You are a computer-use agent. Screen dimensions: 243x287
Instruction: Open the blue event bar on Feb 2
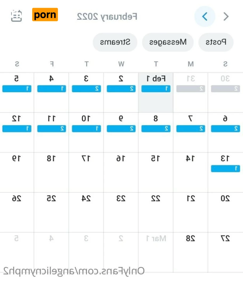[121, 89]
